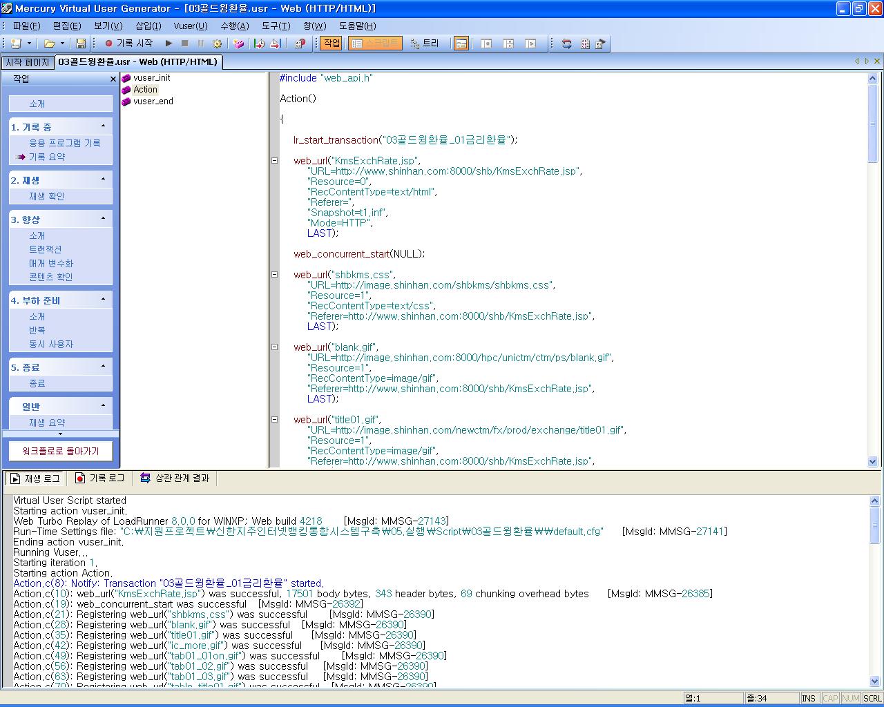
Task: Select the 03골드윙환율.usr tab
Action: [x=137, y=61]
